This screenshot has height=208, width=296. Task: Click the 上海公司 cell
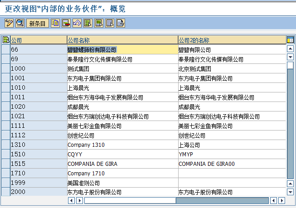coord(232,145)
